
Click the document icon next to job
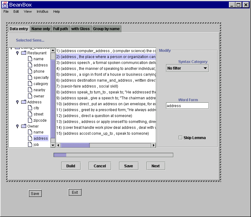click(30, 145)
